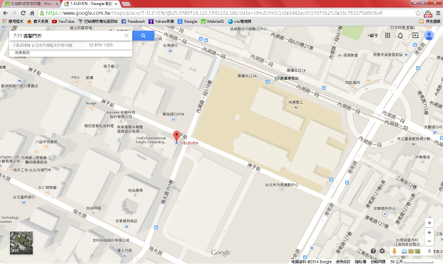Click the my-location target button
The height and width of the screenshot is (264, 443).
429,223
